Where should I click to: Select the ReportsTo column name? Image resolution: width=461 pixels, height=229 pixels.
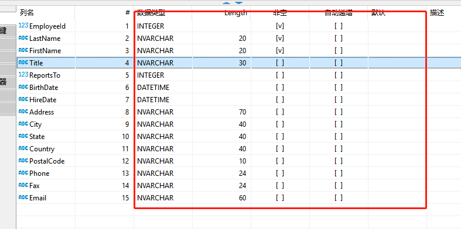[45, 75]
